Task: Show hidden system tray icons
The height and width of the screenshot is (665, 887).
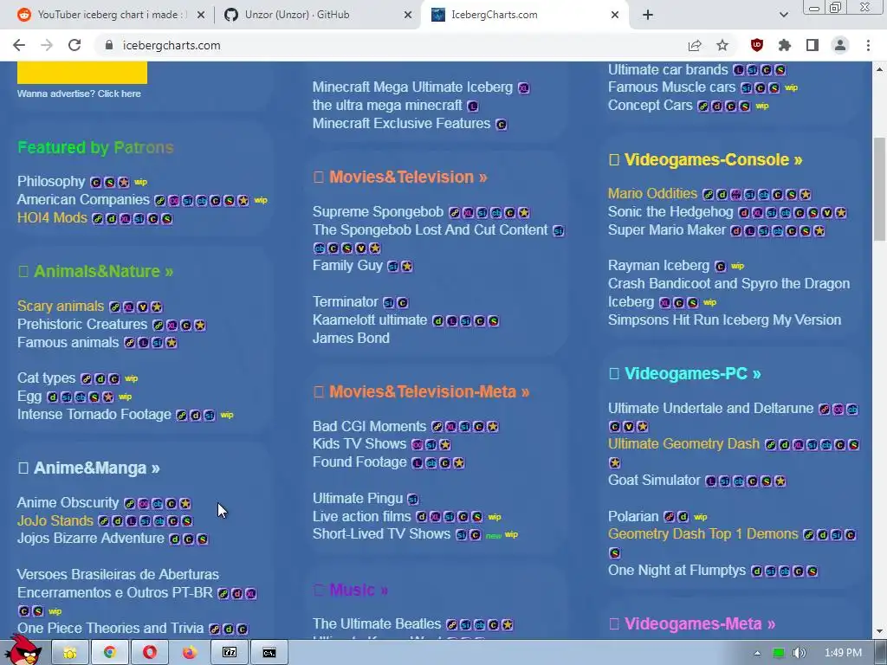Action: [x=757, y=653]
